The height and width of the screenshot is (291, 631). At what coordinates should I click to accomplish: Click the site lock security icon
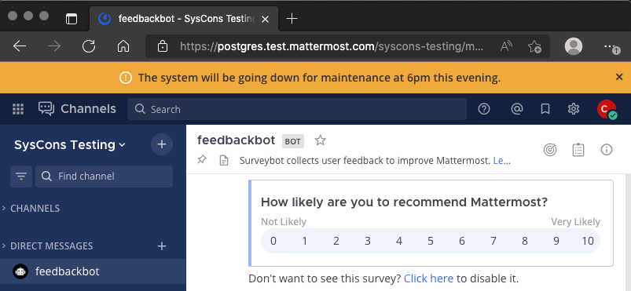tap(162, 46)
